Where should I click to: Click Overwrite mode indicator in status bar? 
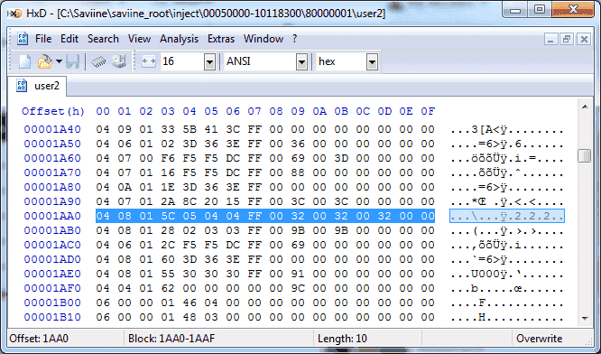pos(539,339)
